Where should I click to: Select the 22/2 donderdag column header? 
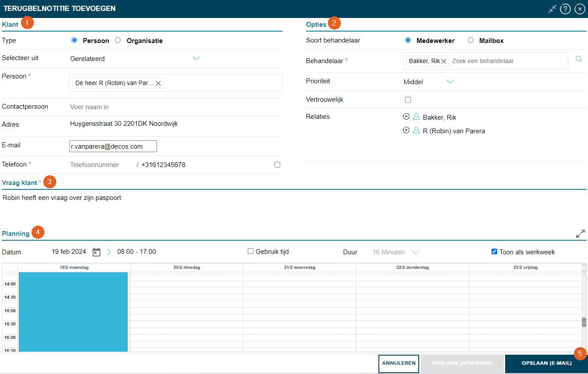coord(413,267)
